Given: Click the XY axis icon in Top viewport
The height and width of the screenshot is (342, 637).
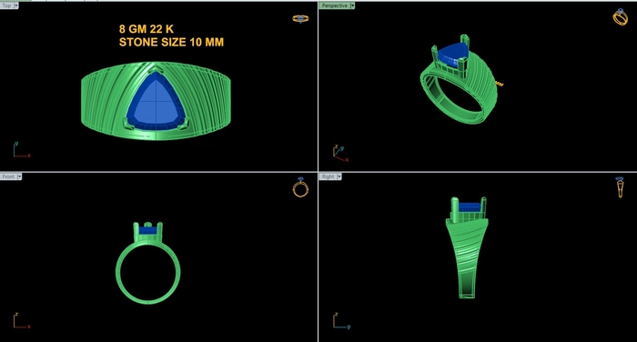Looking at the screenshot, I should coord(21,149).
